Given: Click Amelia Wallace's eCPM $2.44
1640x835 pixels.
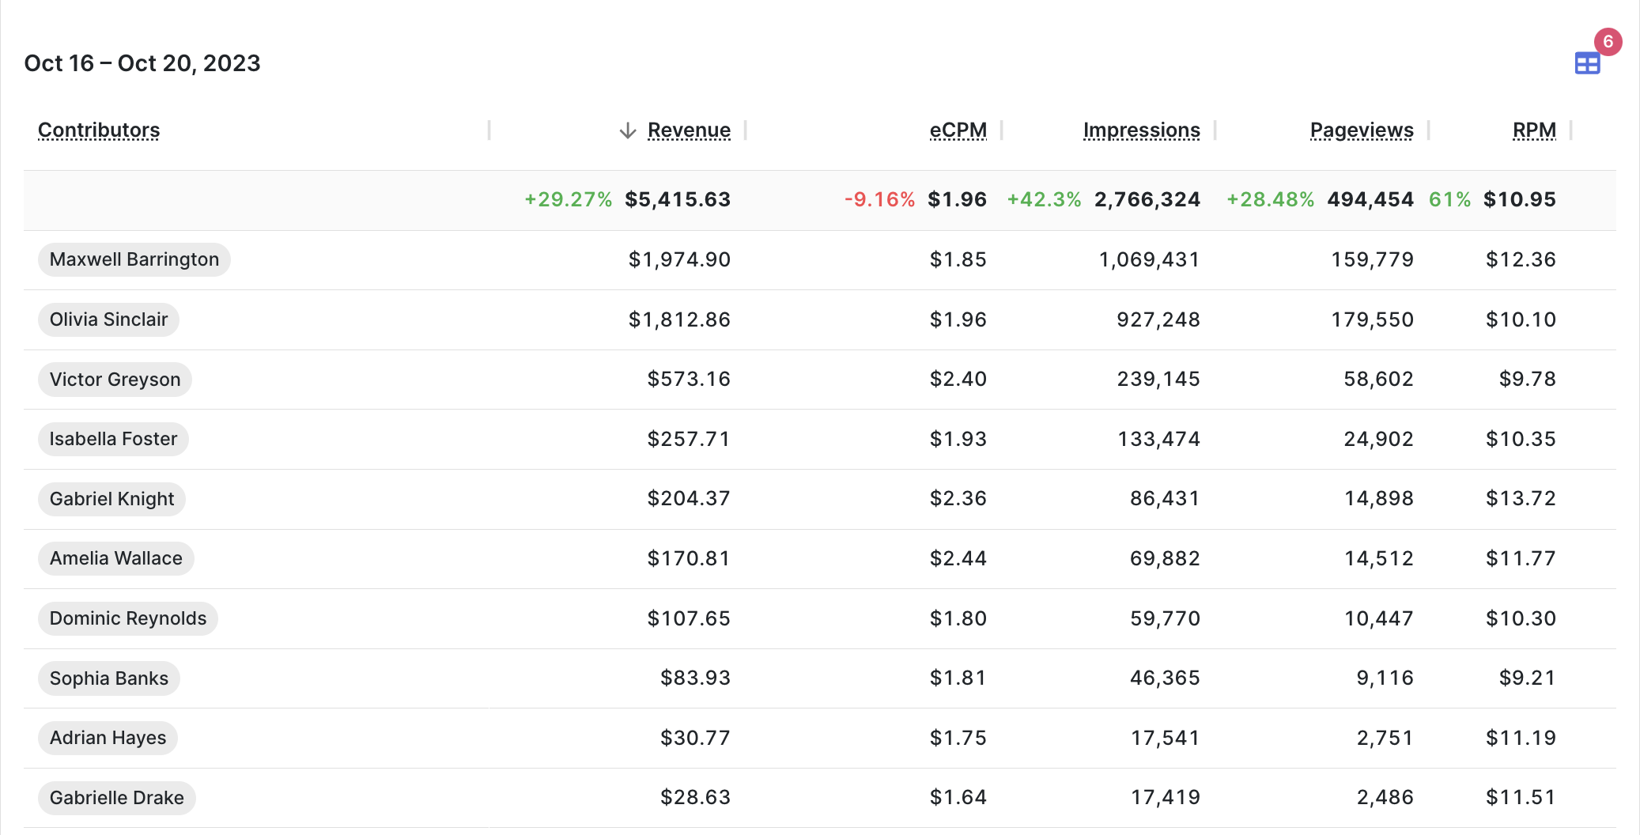Looking at the screenshot, I should (958, 558).
